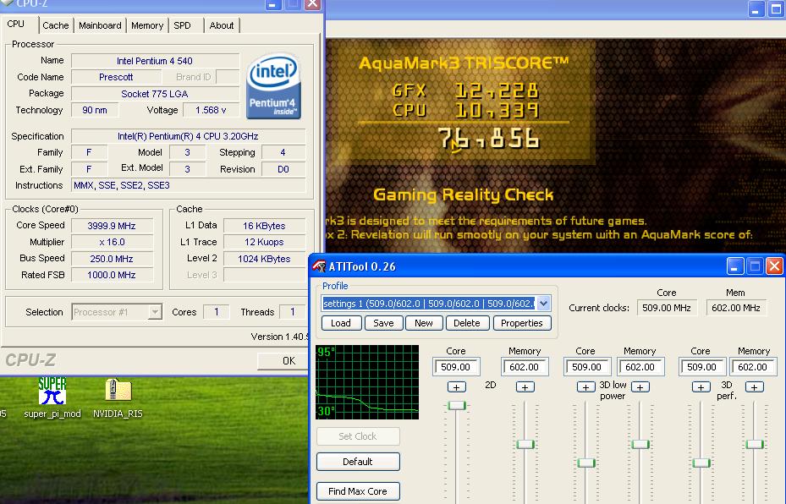
Task: Click the 3D low power Core input field
Action: tap(587, 367)
